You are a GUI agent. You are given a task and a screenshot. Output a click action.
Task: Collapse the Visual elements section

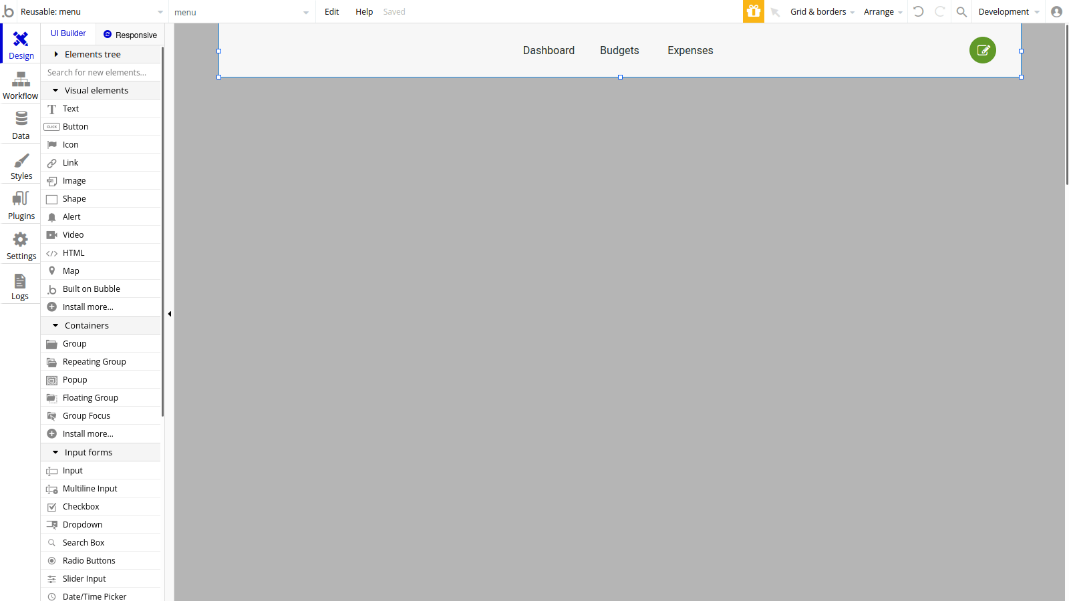click(x=101, y=90)
